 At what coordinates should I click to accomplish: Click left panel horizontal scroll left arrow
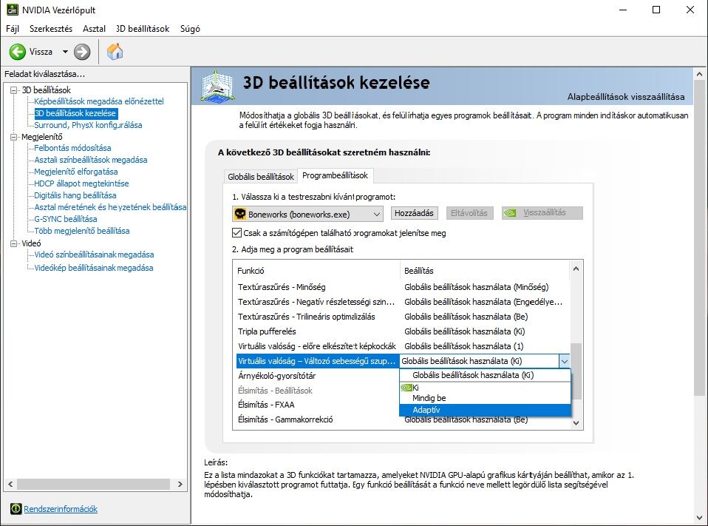coord(11,484)
